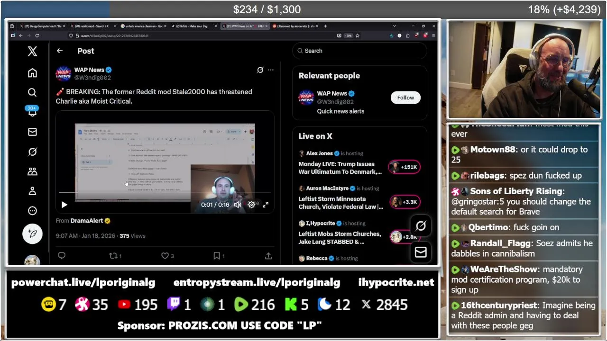This screenshot has height=341, width=607.
Task: Expand the list-all-tabs dropdown
Action: pos(394,26)
